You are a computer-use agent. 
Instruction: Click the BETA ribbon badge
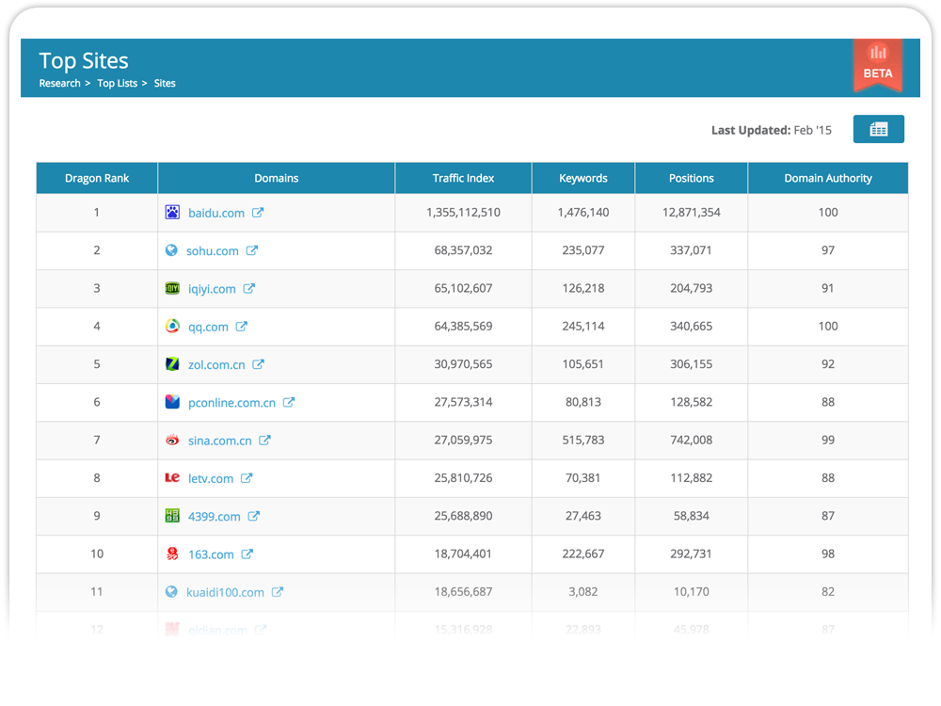[877, 64]
